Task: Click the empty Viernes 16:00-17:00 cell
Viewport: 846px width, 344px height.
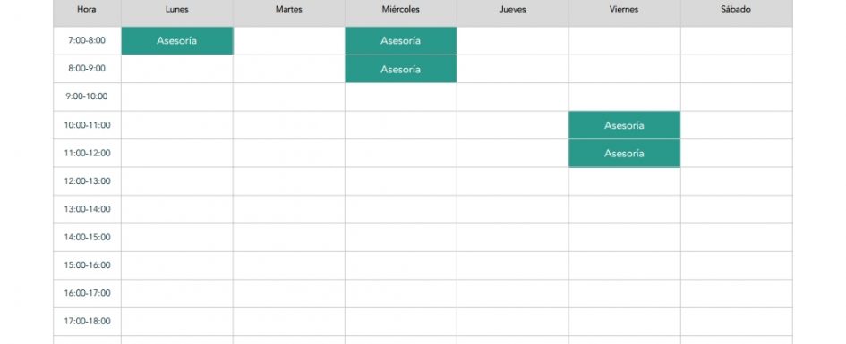Action: [x=624, y=293]
